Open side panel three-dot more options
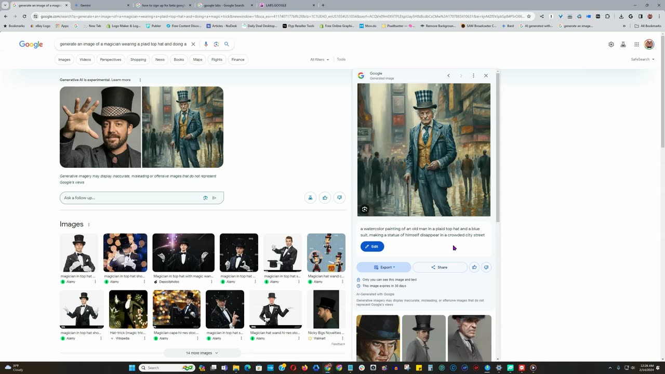The height and width of the screenshot is (374, 665). coord(473,76)
